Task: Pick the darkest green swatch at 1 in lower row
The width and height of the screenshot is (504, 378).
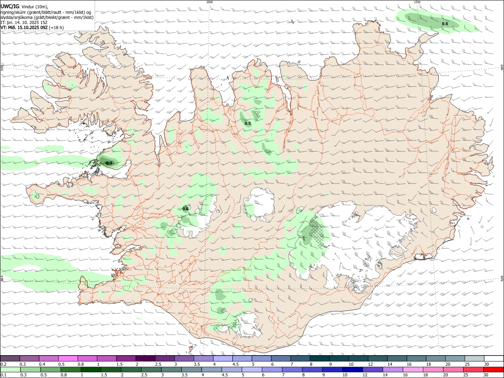Action: point(91,370)
